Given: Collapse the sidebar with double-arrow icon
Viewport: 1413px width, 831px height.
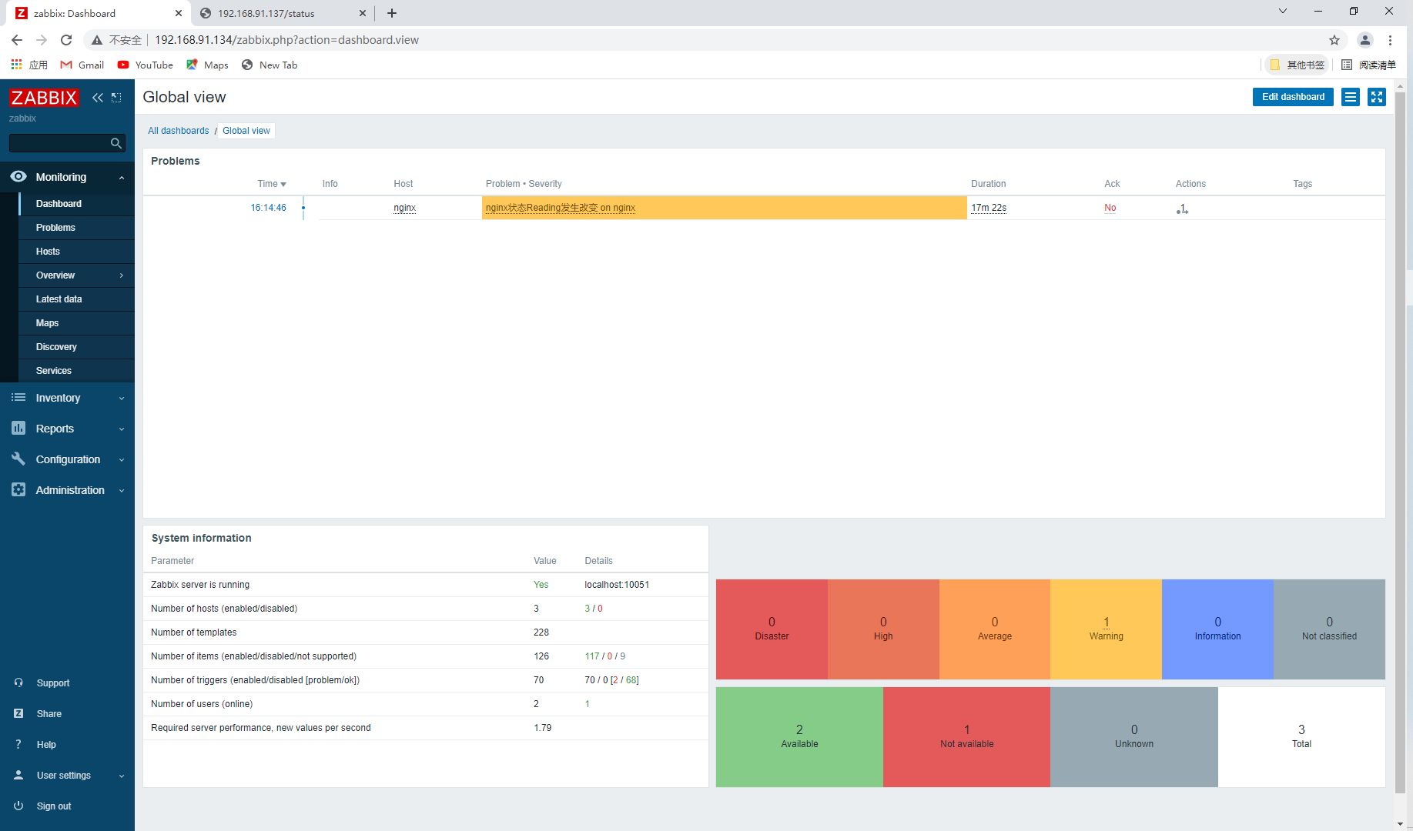Looking at the screenshot, I should (x=98, y=98).
